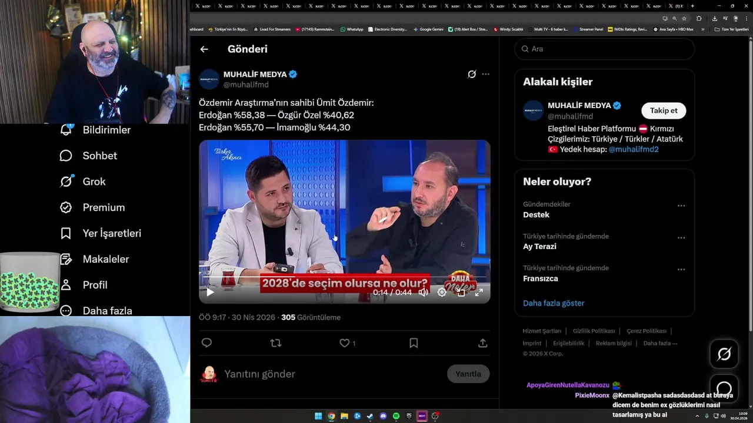
Task: Open the Streamer Panel bookmark
Action: click(588, 29)
